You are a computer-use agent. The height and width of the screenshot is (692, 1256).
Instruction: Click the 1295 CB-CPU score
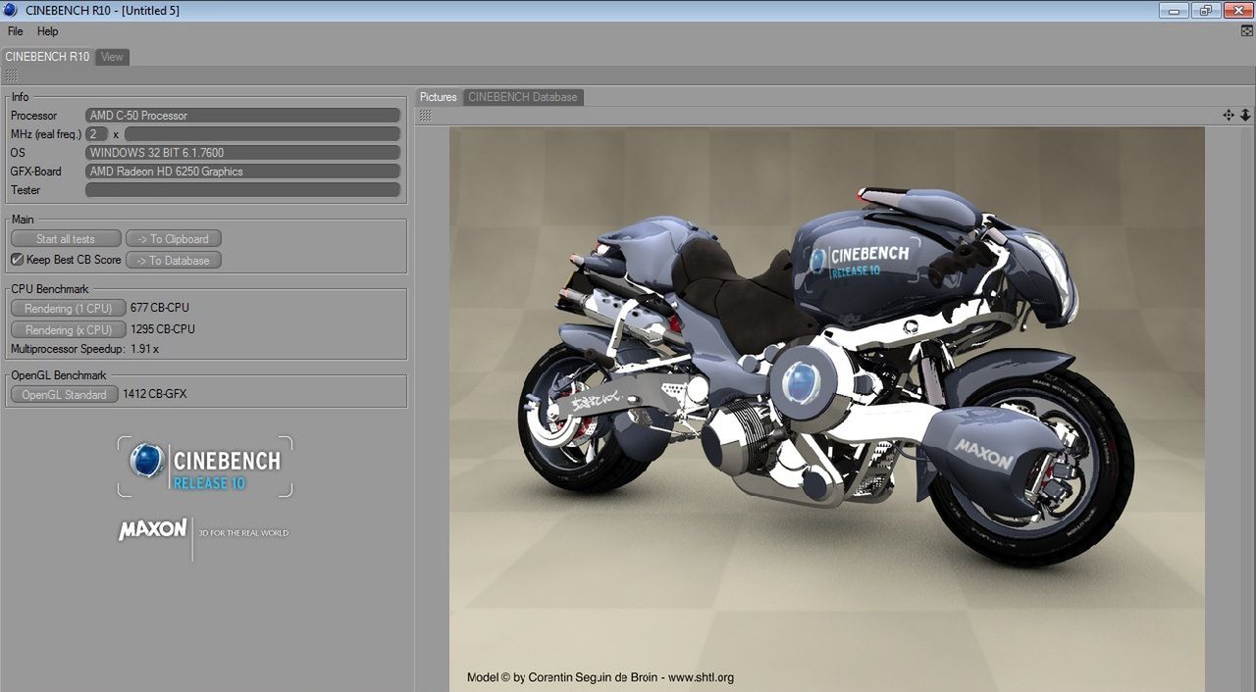(x=163, y=329)
